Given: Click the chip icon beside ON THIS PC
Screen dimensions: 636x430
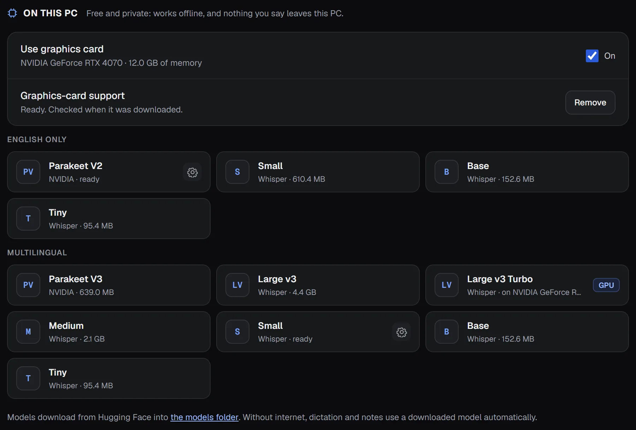Looking at the screenshot, I should coord(12,13).
